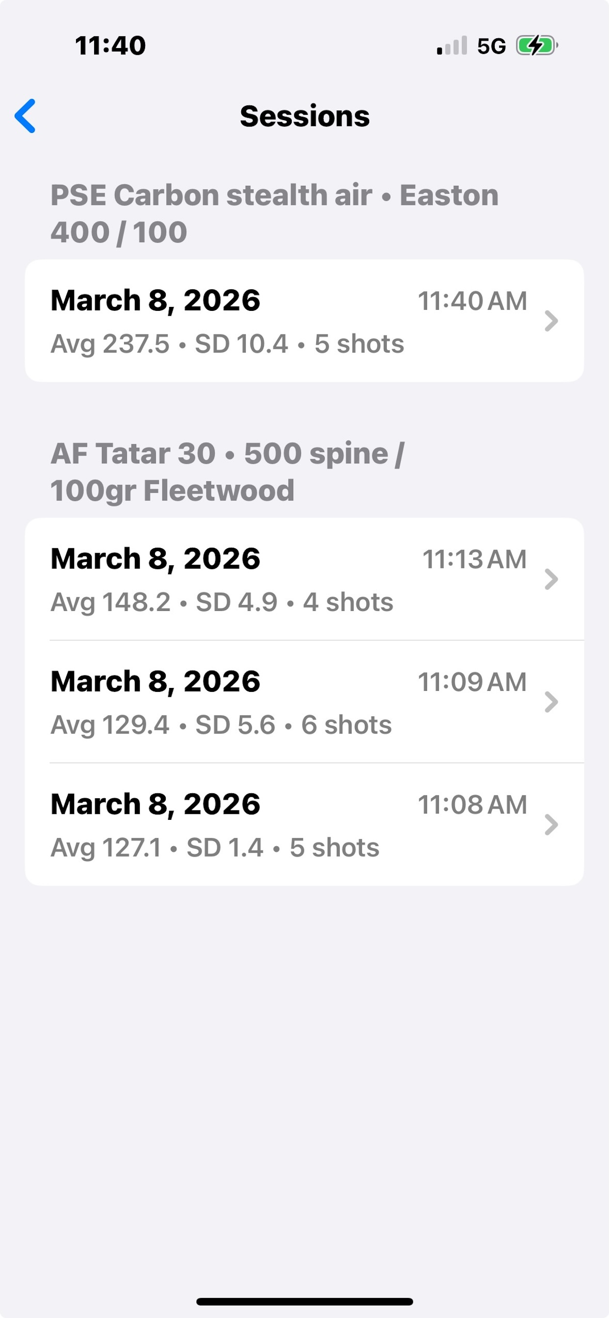This screenshot has width=609, height=1318.
Task: Tap the home indicator bar
Action: click(304, 1302)
